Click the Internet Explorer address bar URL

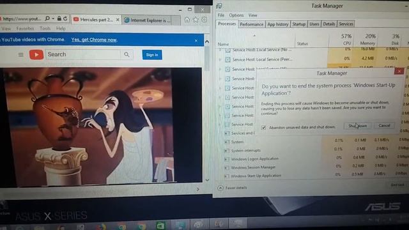click(22, 19)
